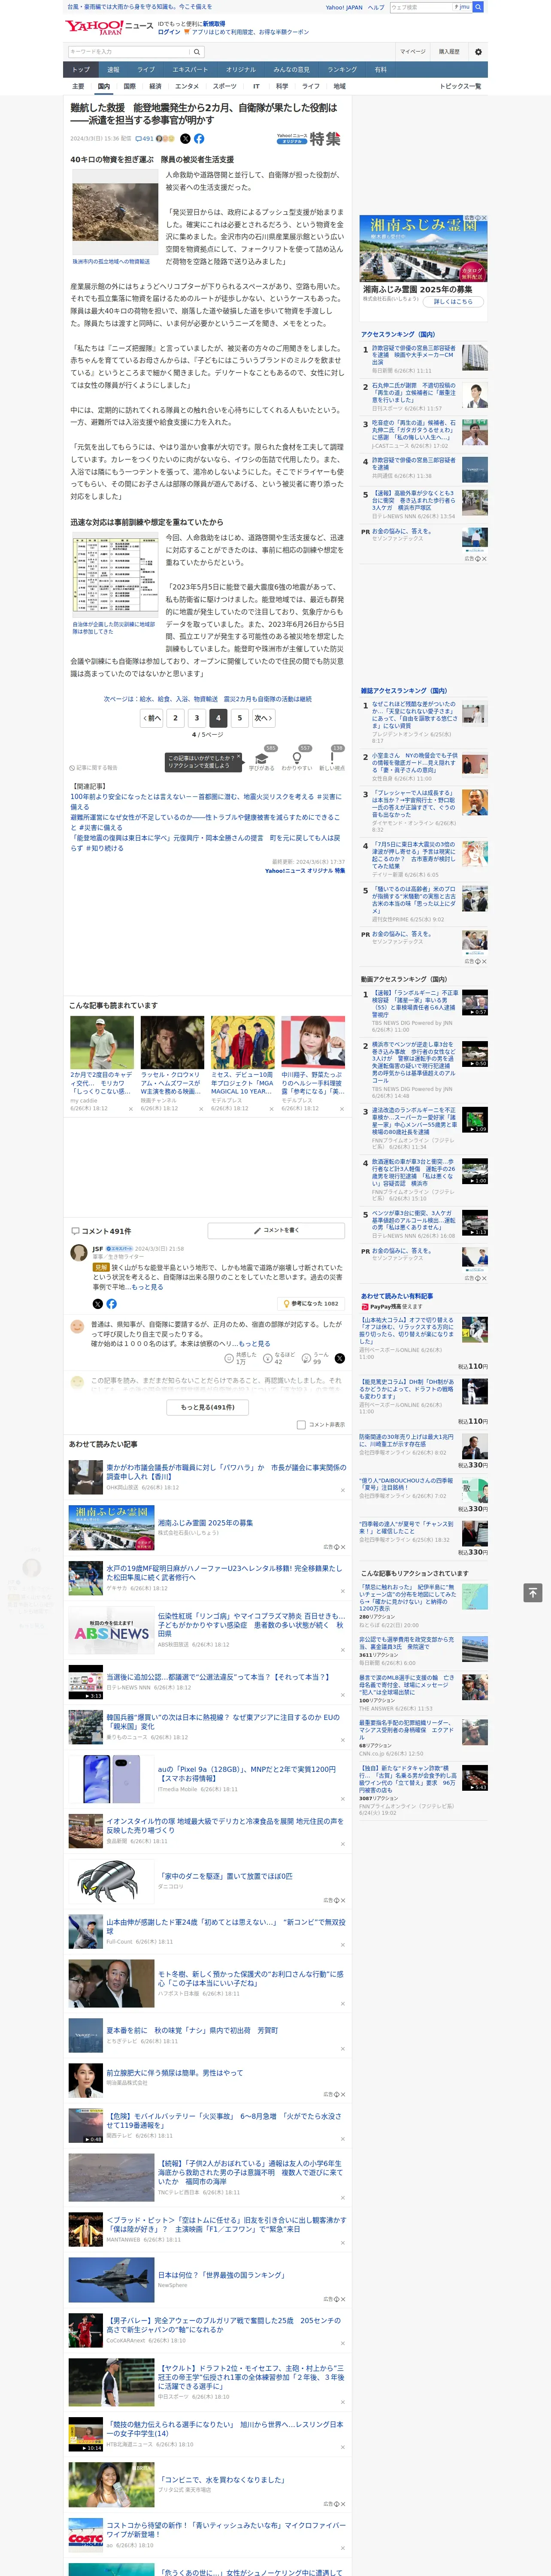The width and height of the screenshot is (551, 2576).
Task: Click the ログイン link
Action: point(169,32)
